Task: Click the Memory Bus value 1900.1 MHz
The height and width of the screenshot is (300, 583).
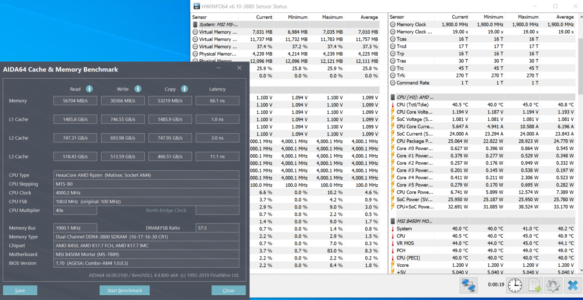Action: pyautogui.click(x=75, y=228)
